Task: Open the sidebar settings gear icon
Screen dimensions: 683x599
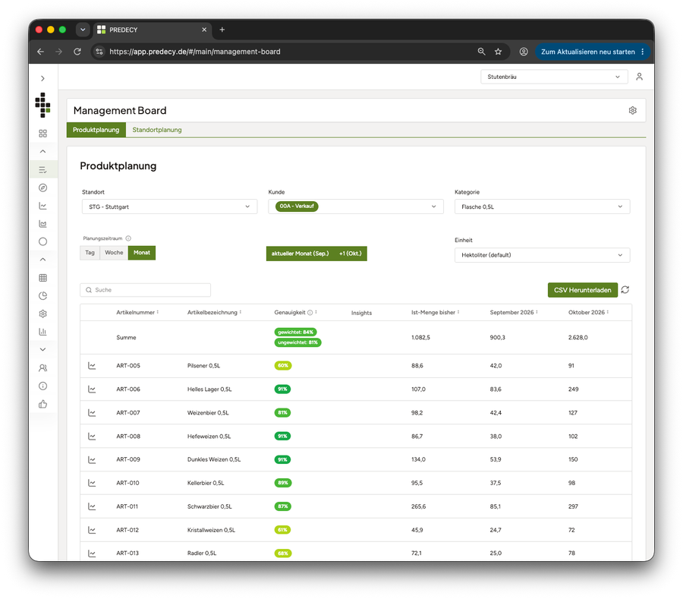Action: coord(42,314)
